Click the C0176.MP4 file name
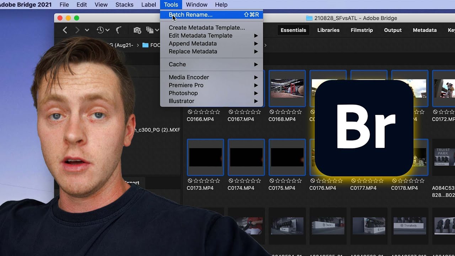455x256 pixels. [323, 188]
